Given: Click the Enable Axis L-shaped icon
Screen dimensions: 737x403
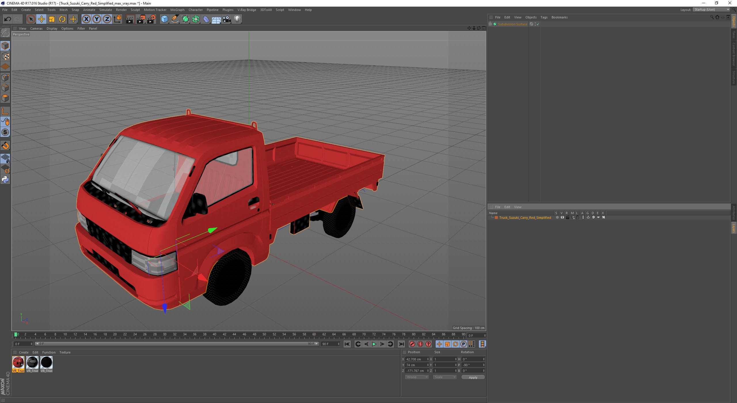Looking at the screenshot, I should coord(5,111).
